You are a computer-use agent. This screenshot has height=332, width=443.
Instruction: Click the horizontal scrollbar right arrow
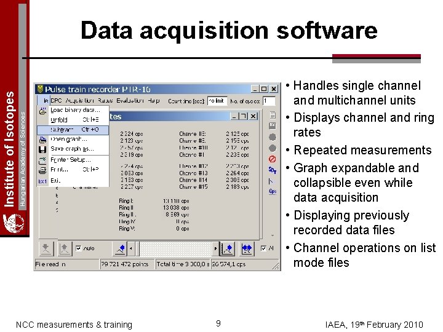click(x=215, y=249)
